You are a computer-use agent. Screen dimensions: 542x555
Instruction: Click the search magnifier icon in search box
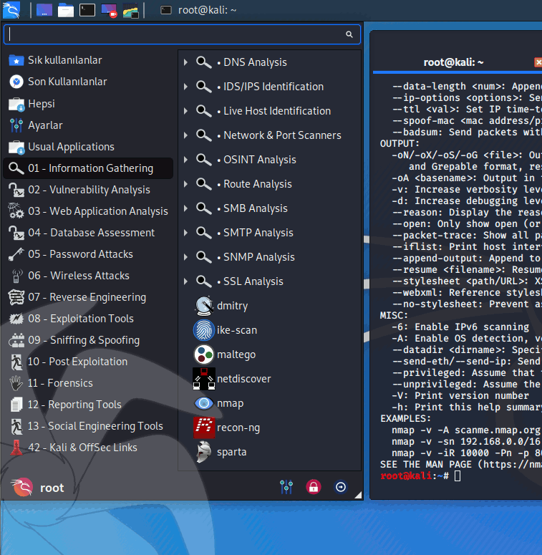(349, 34)
